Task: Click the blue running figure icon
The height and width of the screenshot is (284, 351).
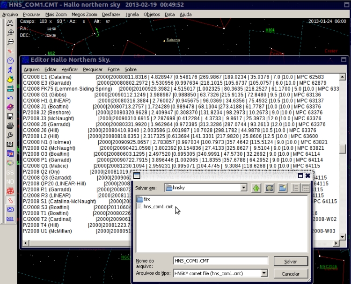Action: (10, 70)
